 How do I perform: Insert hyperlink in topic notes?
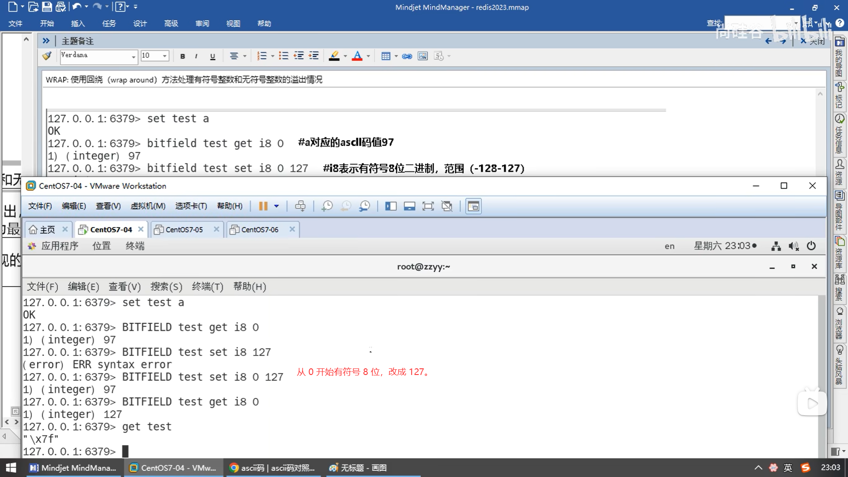(407, 56)
